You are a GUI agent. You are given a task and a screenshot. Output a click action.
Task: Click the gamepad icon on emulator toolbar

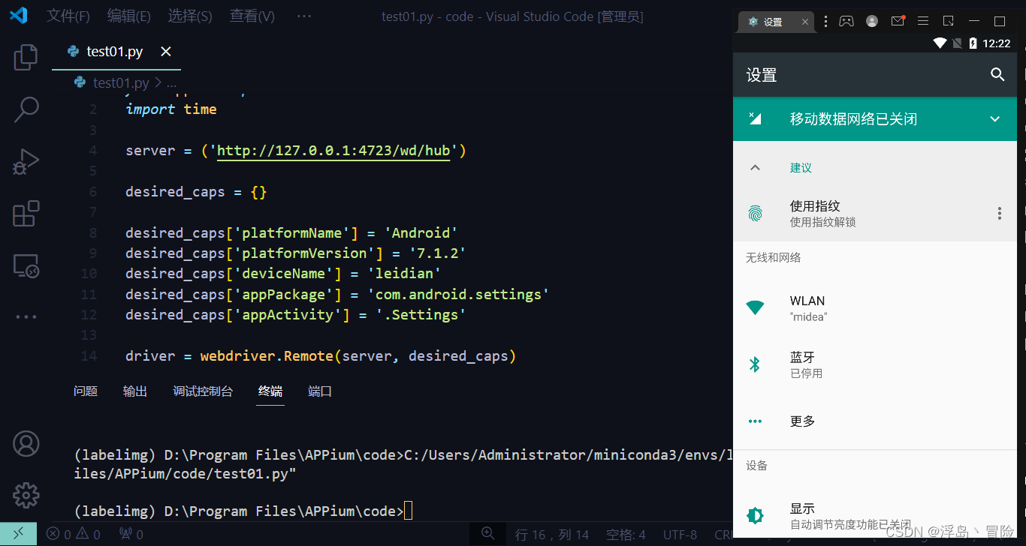847,21
